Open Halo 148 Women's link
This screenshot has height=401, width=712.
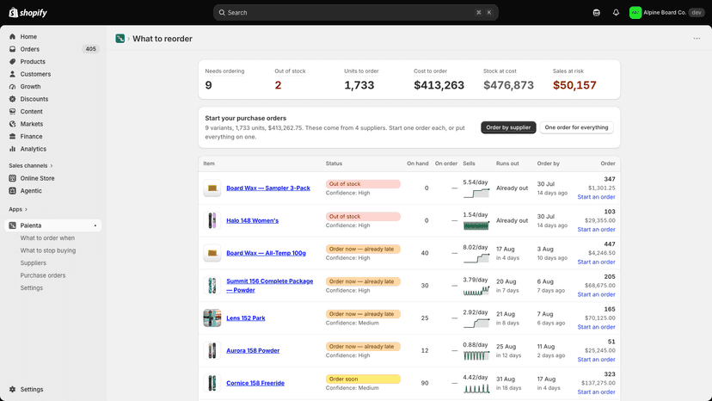pyautogui.click(x=253, y=220)
